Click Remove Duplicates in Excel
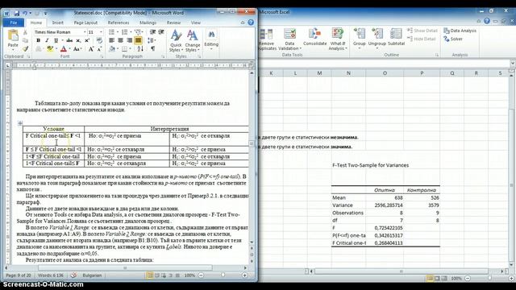 coord(267,39)
